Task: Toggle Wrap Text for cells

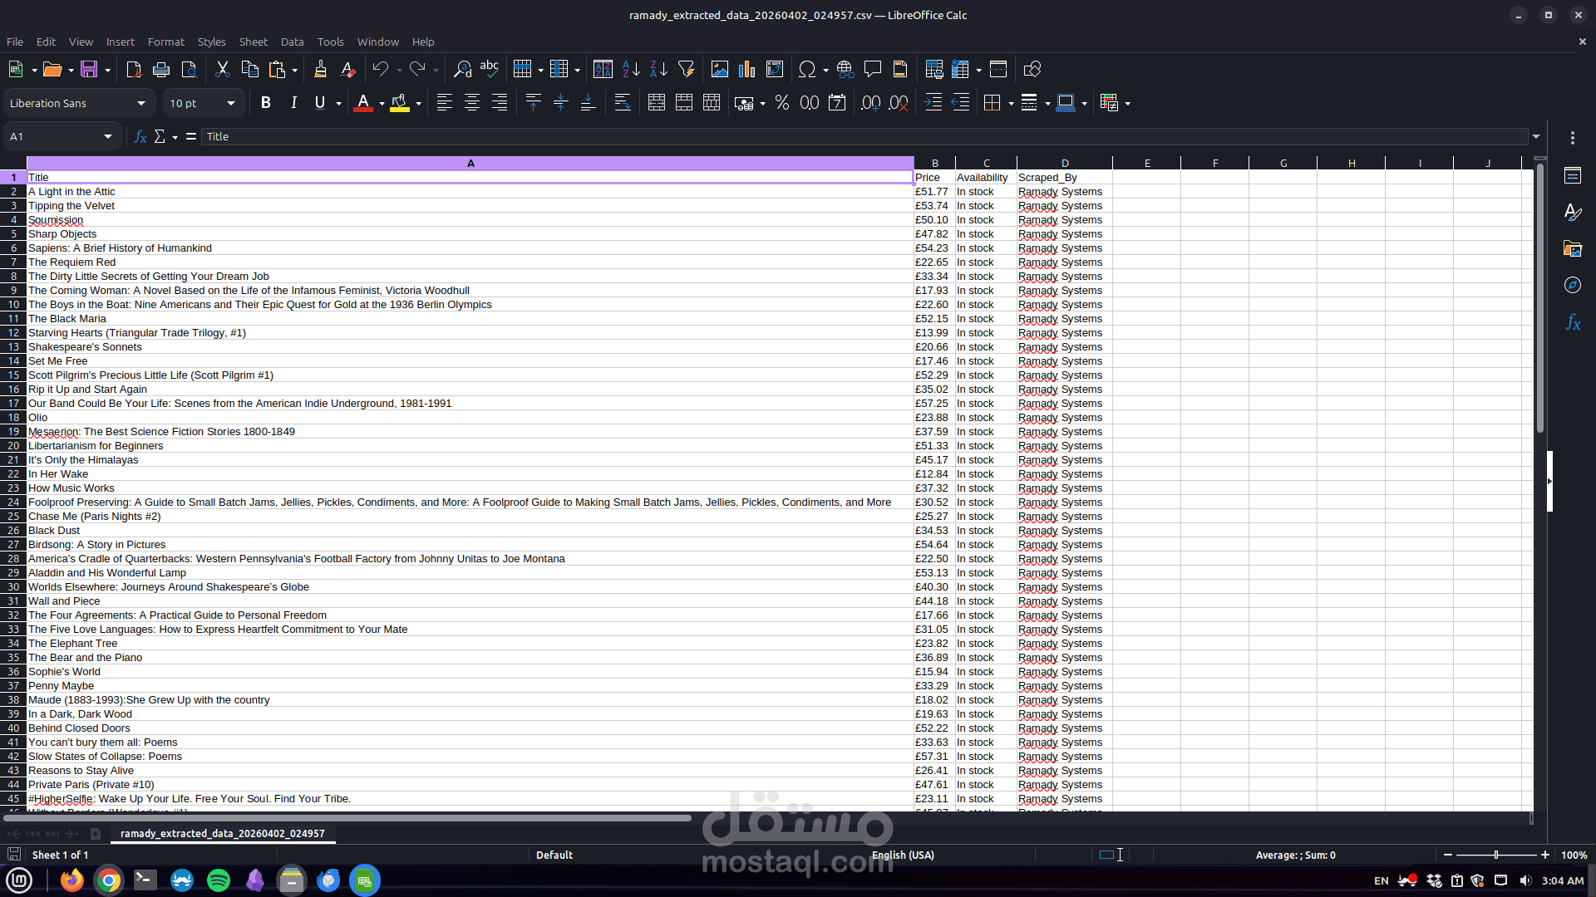Action: [622, 103]
